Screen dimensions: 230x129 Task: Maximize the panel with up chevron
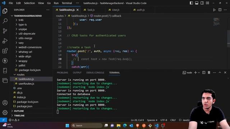coord(220,72)
